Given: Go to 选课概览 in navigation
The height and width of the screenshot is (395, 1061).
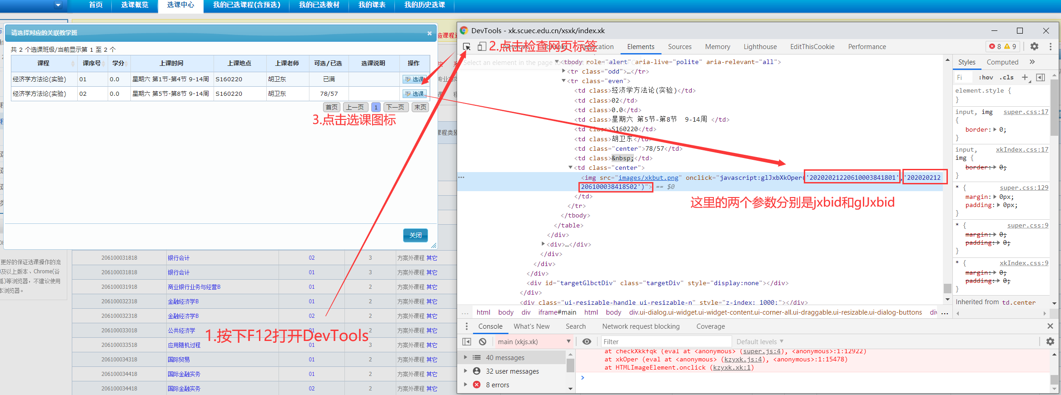Looking at the screenshot, I should tap(134, 5).
